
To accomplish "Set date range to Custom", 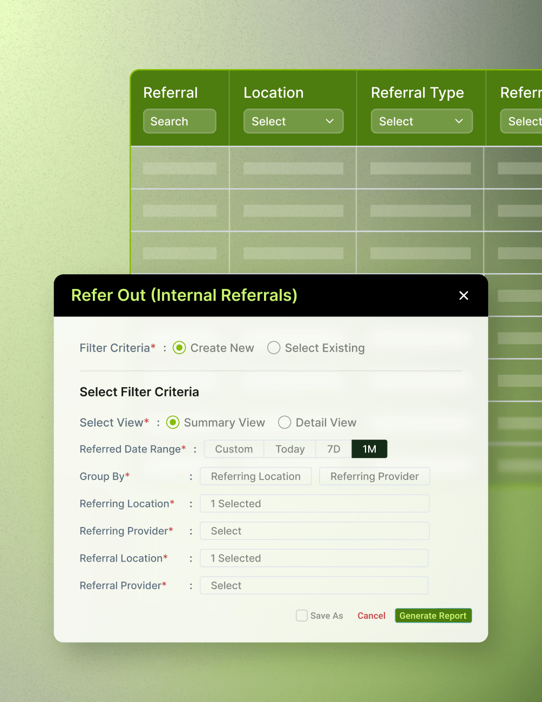I will [x=234, y=449].
